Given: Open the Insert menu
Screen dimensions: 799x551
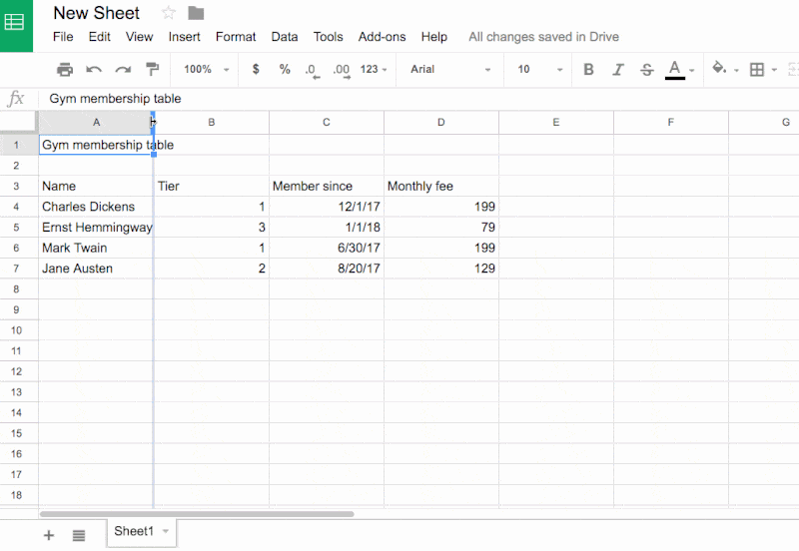Looking at the screenshot, I should click(184, 37).
